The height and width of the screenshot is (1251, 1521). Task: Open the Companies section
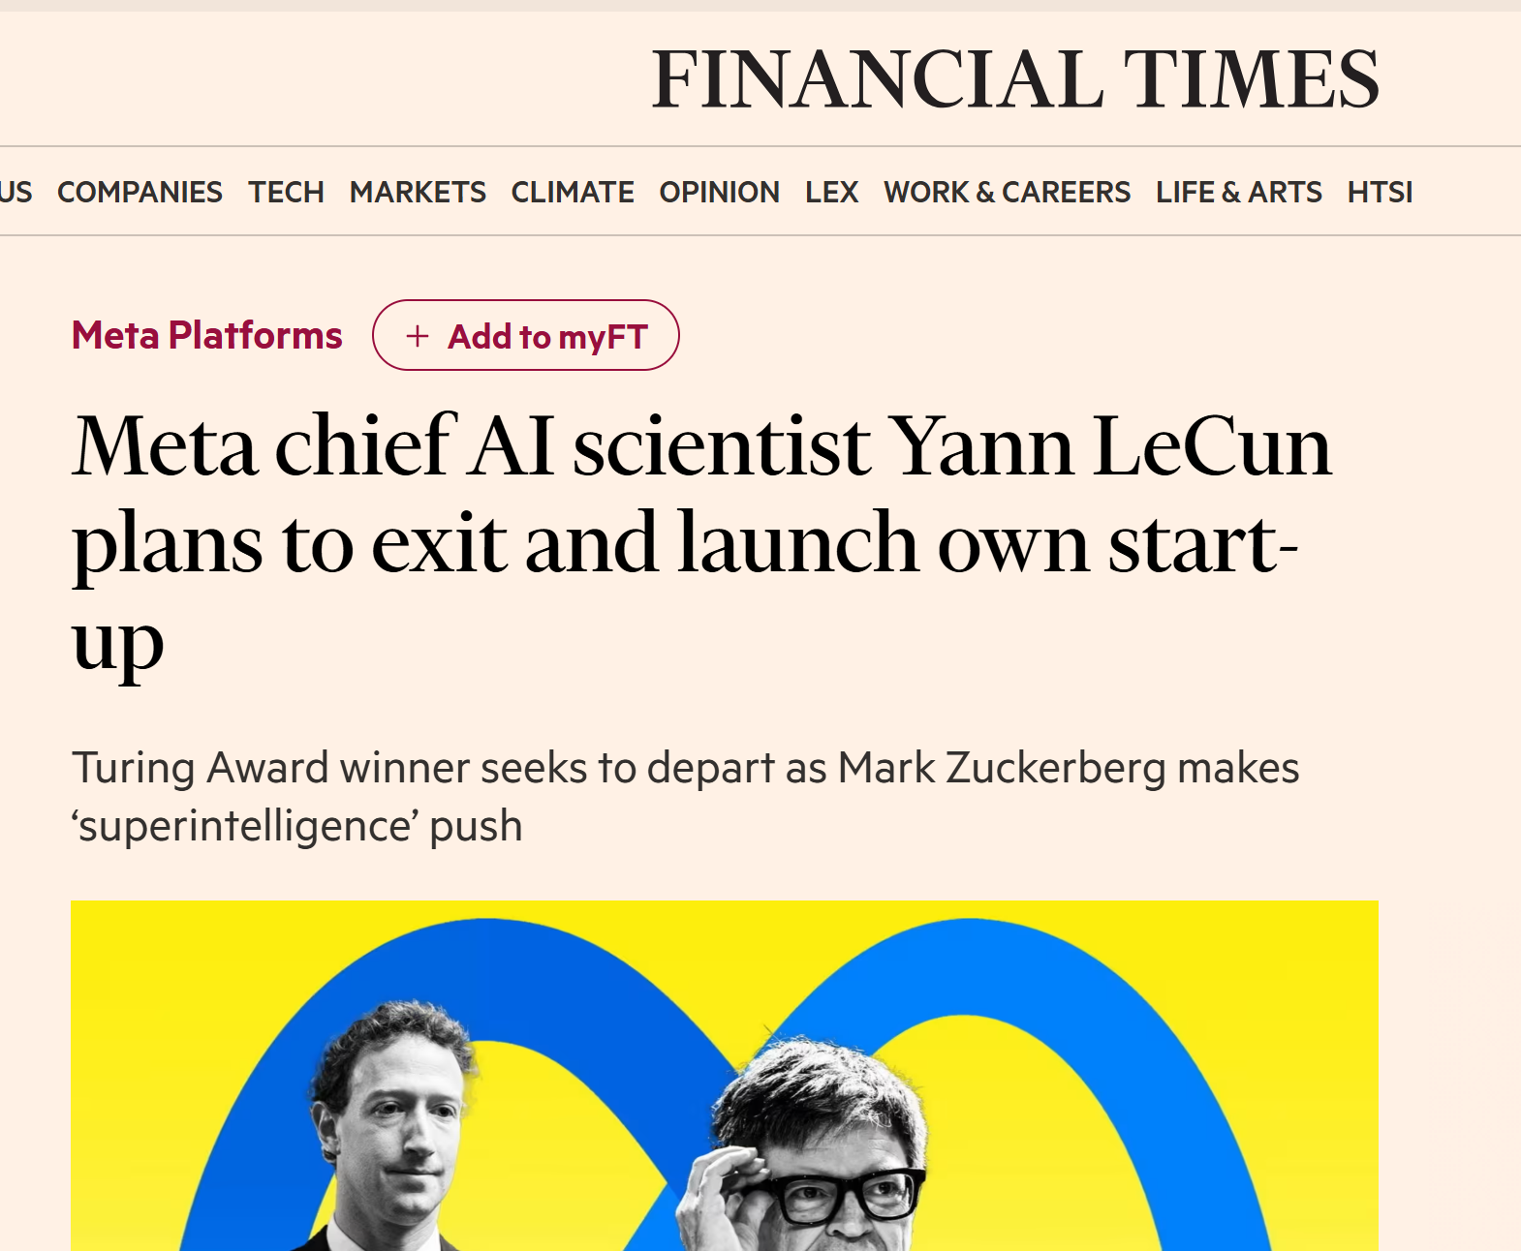coord(140,193)
